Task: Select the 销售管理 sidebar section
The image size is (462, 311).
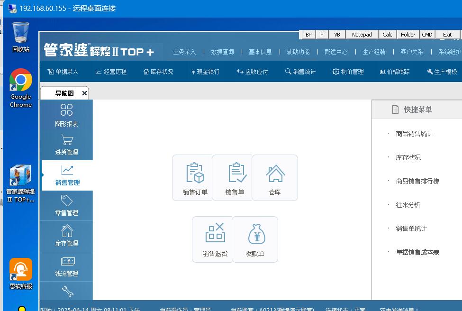Action: (67, 175)
